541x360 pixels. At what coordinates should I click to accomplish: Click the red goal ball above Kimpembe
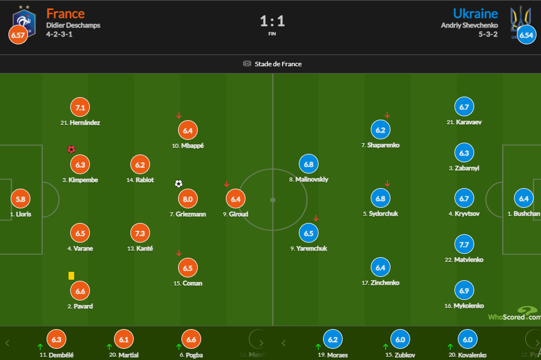[x=71, y=149]
